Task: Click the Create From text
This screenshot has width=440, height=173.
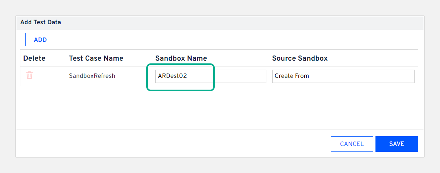Action: coord(292,76)
